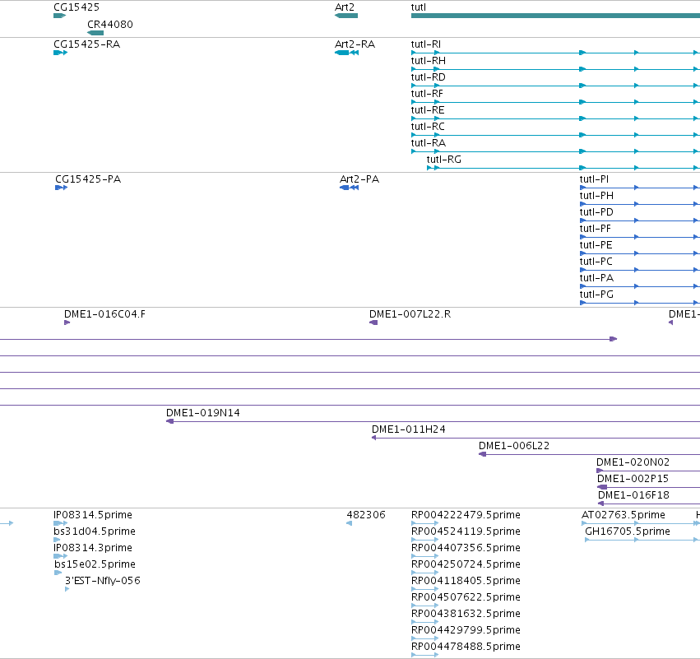
Task: Select the Art2-RA transcript label
Action: point(355,44)
